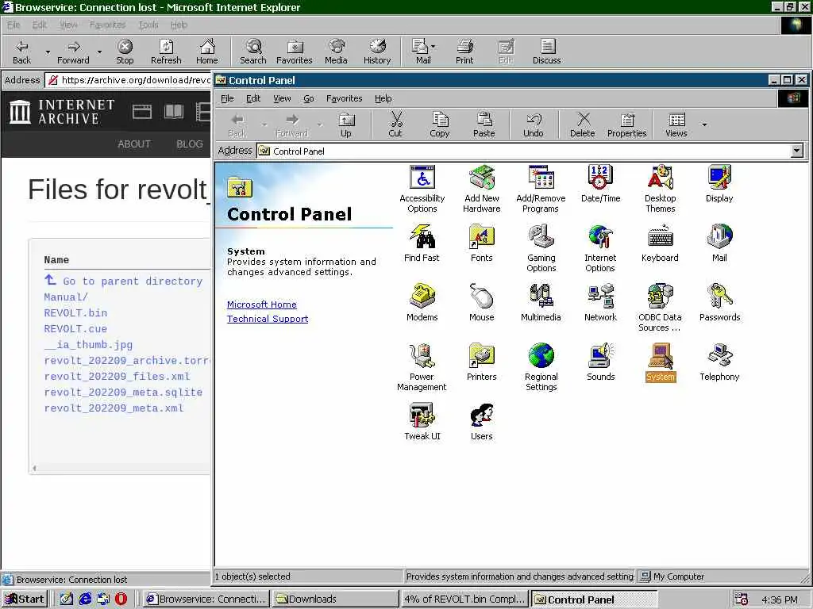Click the Cut toolbar button
The image size is (813, 609).
point(395,124)
